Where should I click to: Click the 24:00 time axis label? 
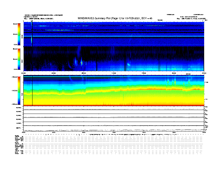204,73
